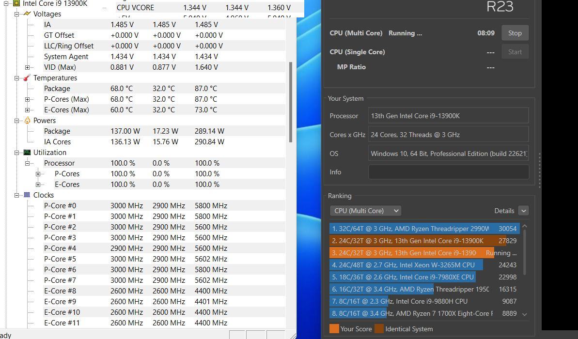Image resolution: width=578 pixels, height=339 pixels.
Task: Click the Identical System brown legend swatch
Action: (379, 329)
